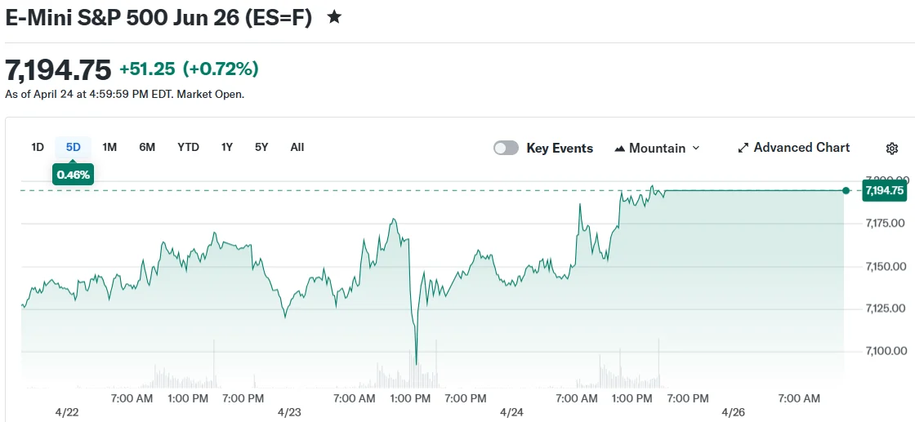Click the 4/24 date label
The width and height of the screenshot is (915, 422).
click(511, 413)
